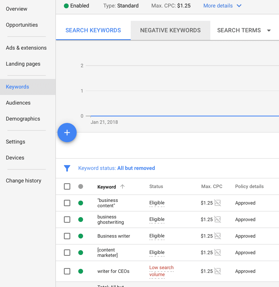Click the Eligible status for [content marketer]
The image size is (279, 287).
click(157, 252)
